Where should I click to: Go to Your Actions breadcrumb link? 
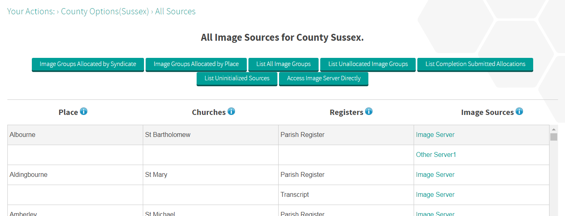(31, 11)
